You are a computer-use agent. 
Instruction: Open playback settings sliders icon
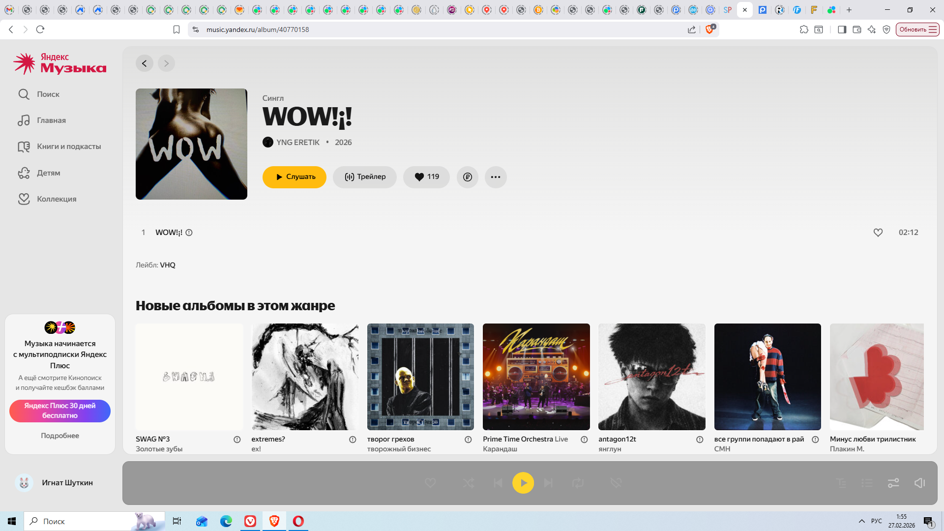pyautogui.click(x=893, y=483)
